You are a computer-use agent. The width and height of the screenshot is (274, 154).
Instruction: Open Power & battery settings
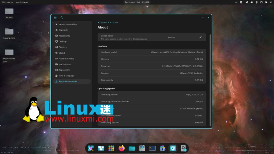tap(67, 59)
